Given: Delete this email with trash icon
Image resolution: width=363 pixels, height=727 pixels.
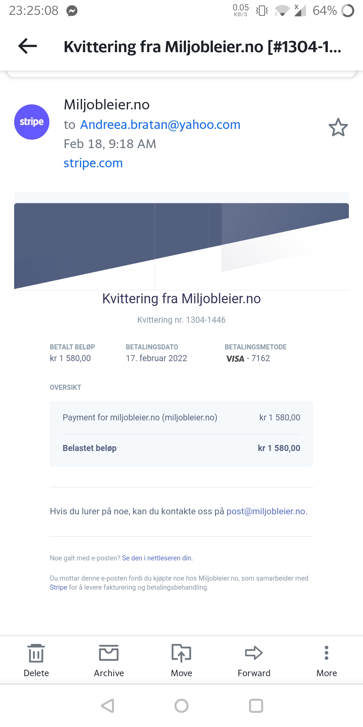Looking at the screenshot, I should pyautogui.click(x=36, y=660).
